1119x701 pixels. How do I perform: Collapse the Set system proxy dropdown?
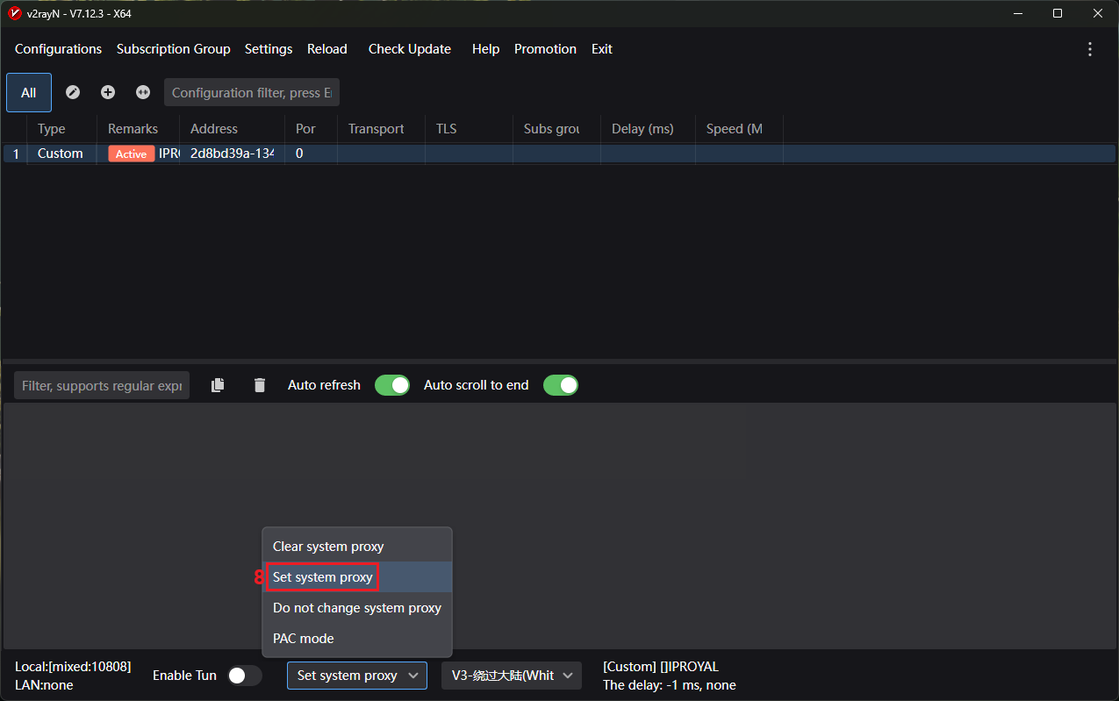[x=356, y=676]
